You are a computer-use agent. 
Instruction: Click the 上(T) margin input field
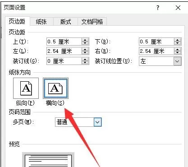click(64, 42)
